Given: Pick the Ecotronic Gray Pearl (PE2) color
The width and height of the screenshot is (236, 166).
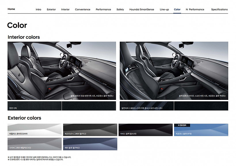Looking at the screenshot, I should pos(90,130).
